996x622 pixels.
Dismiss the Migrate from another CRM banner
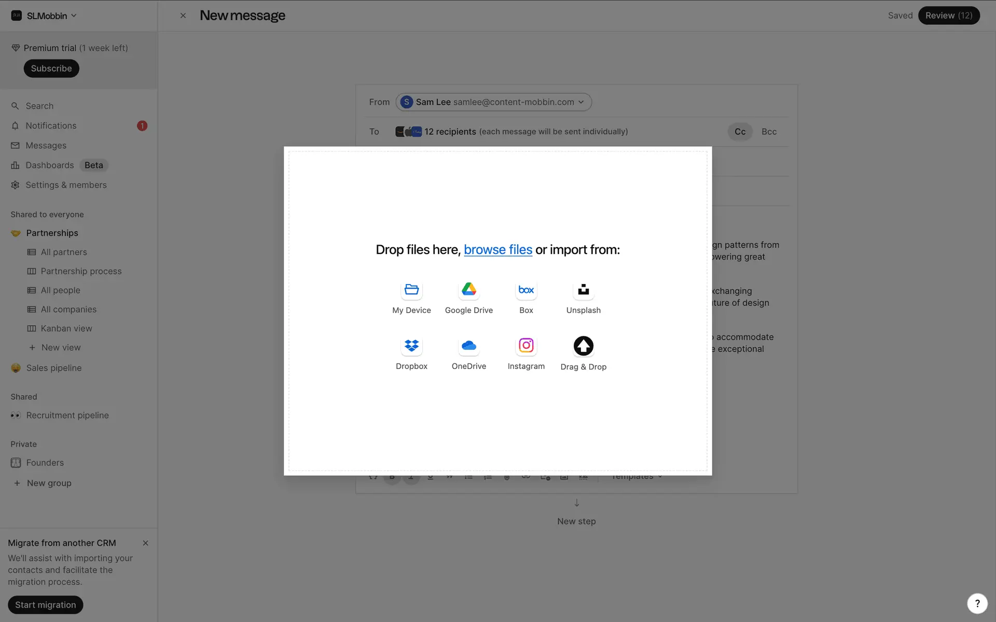[145, 543]
